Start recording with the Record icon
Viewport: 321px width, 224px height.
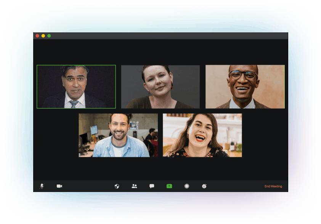(187, 186)
